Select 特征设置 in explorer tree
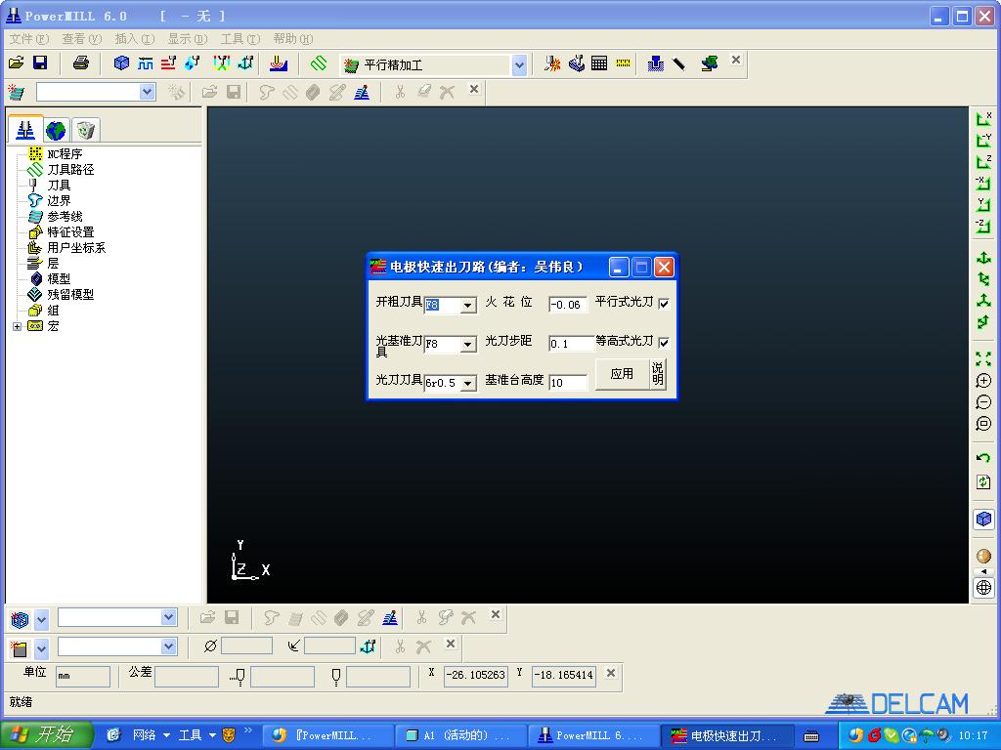1001x750 pixels. tap(70, 232)
